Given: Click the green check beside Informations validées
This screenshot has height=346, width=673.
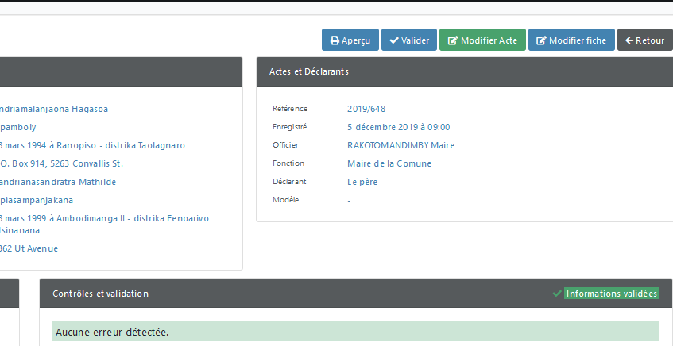Looking at the screenshot, I should point(557,294).
